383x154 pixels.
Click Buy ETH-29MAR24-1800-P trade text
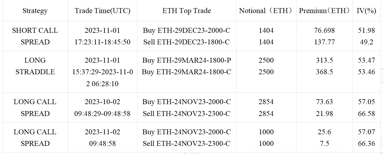click(x=187, y=60)
